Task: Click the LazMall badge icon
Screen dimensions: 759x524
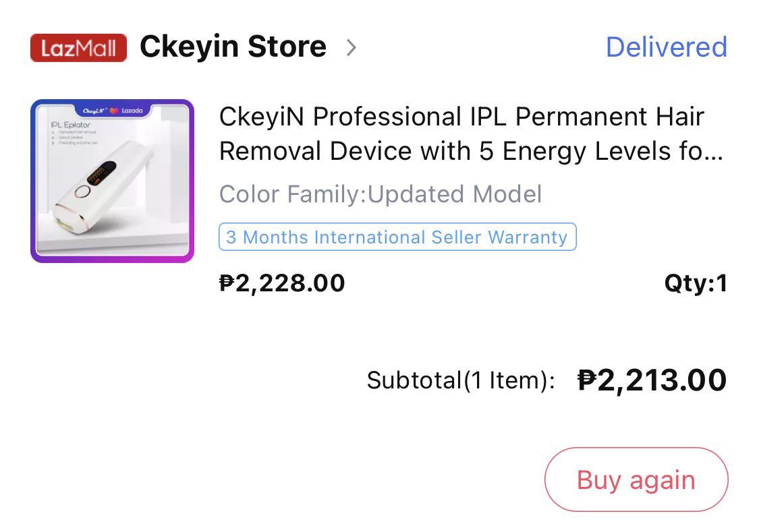Action: pos(78,47)
